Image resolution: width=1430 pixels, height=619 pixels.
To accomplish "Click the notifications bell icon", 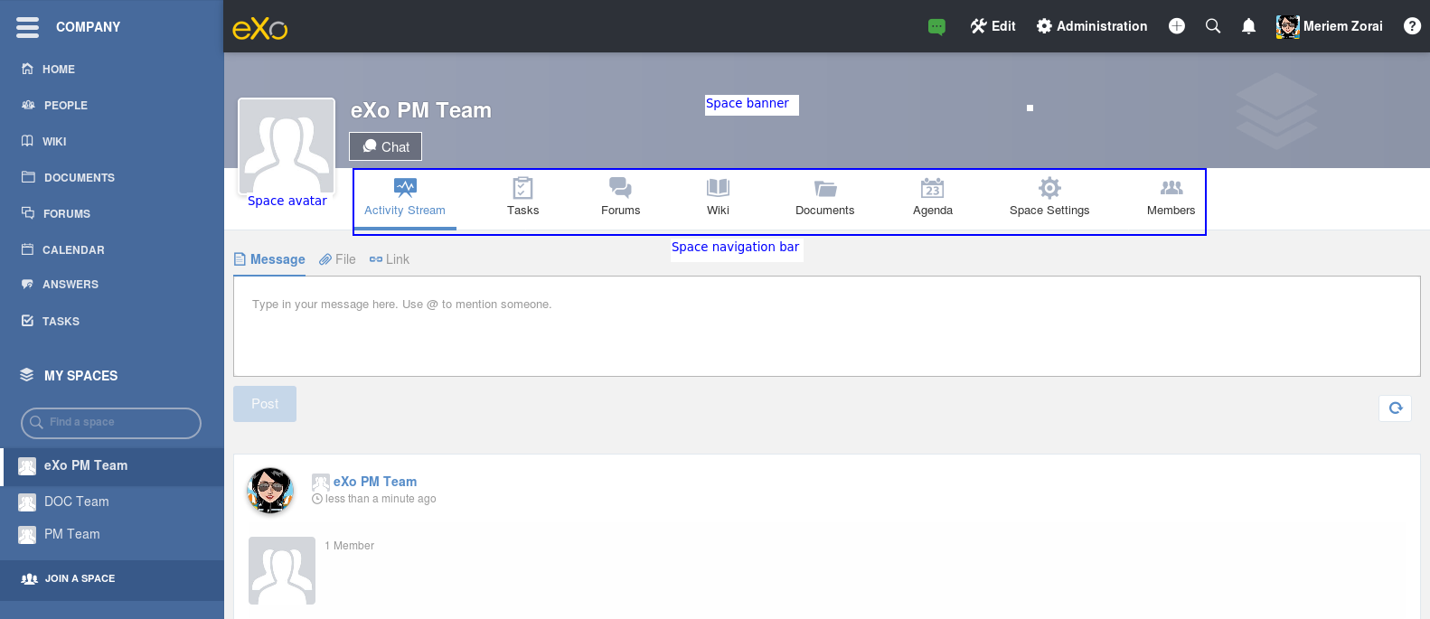I will [x=1248, y=26].
